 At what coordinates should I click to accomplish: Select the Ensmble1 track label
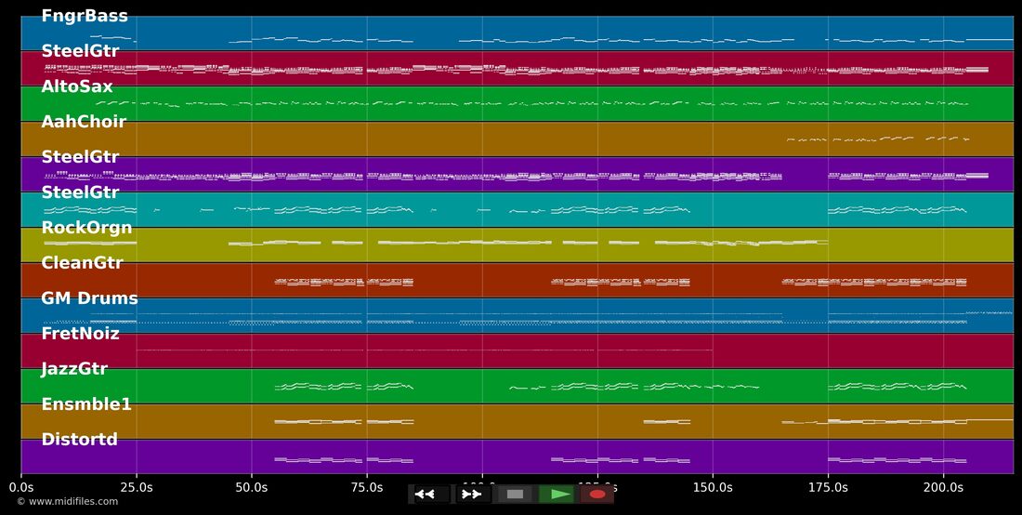tap(86, 404)
